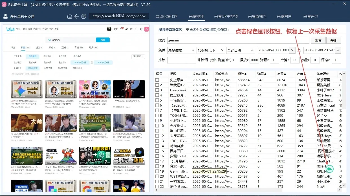Click the user profile icon for 爱分享的王经理
Viewport: 350px width, 196px height.
tap(5, 16)
